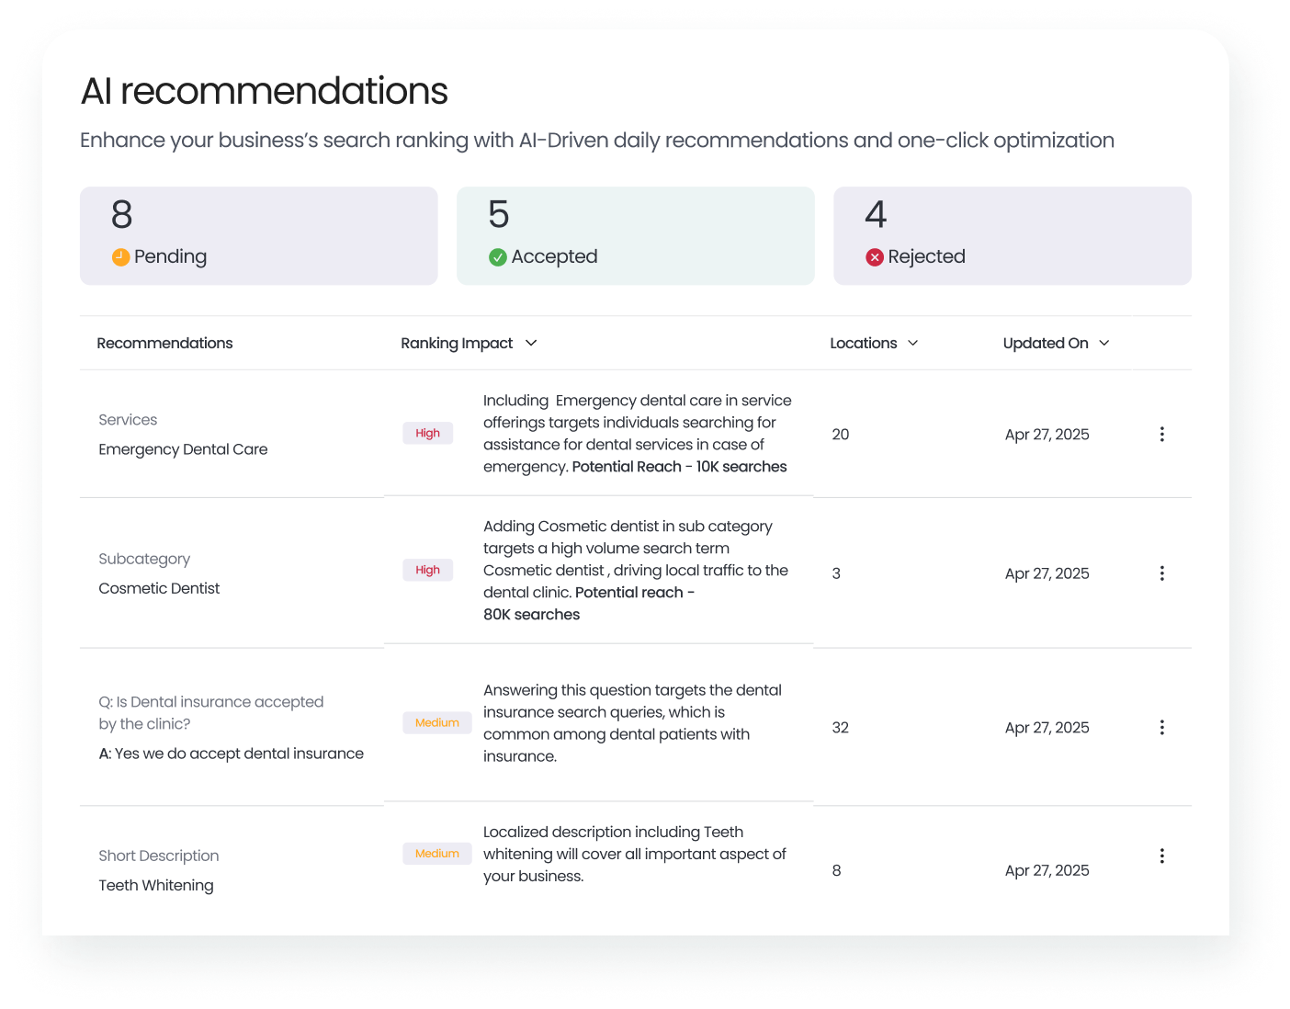Click the Emergency Dental Care recommendation name
The width and height of the screenshot is (1290, 1009).
tap(183, 449)
